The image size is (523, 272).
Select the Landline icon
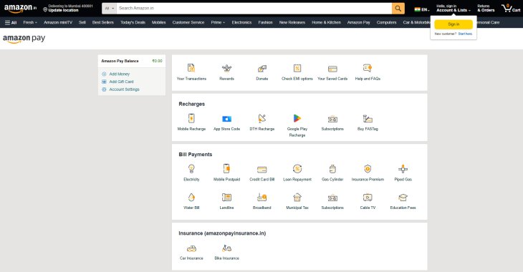coord(226,197)
